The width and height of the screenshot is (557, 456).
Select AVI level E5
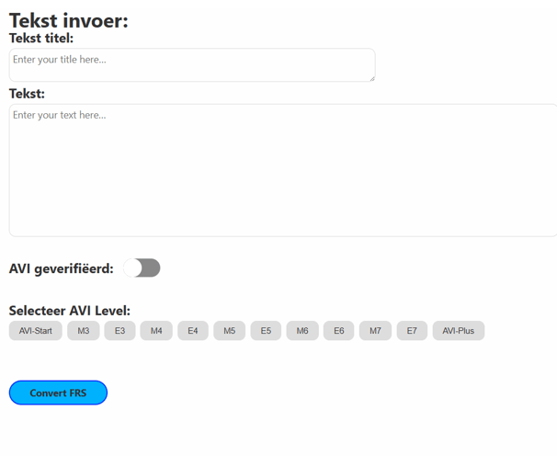click(266, 331)
